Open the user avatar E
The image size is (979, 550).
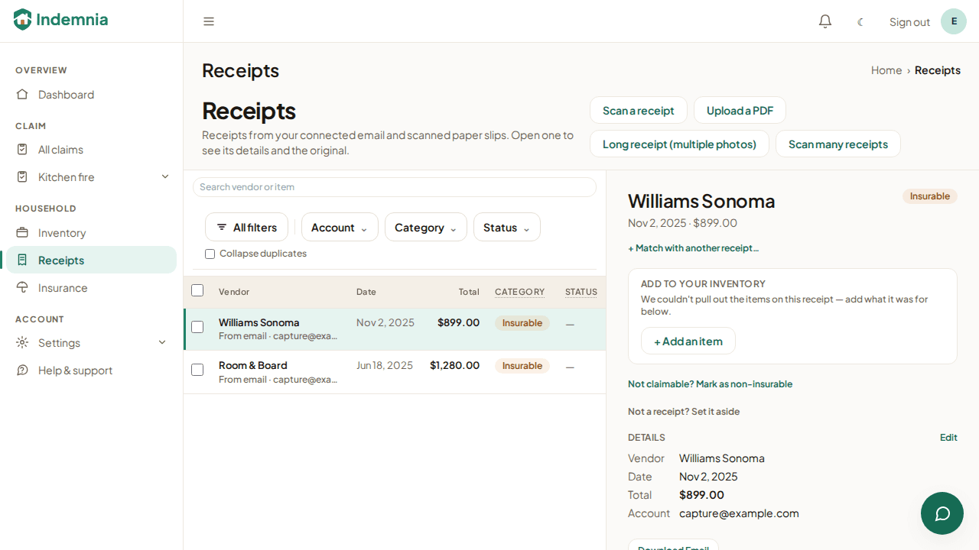pos(954,21)
